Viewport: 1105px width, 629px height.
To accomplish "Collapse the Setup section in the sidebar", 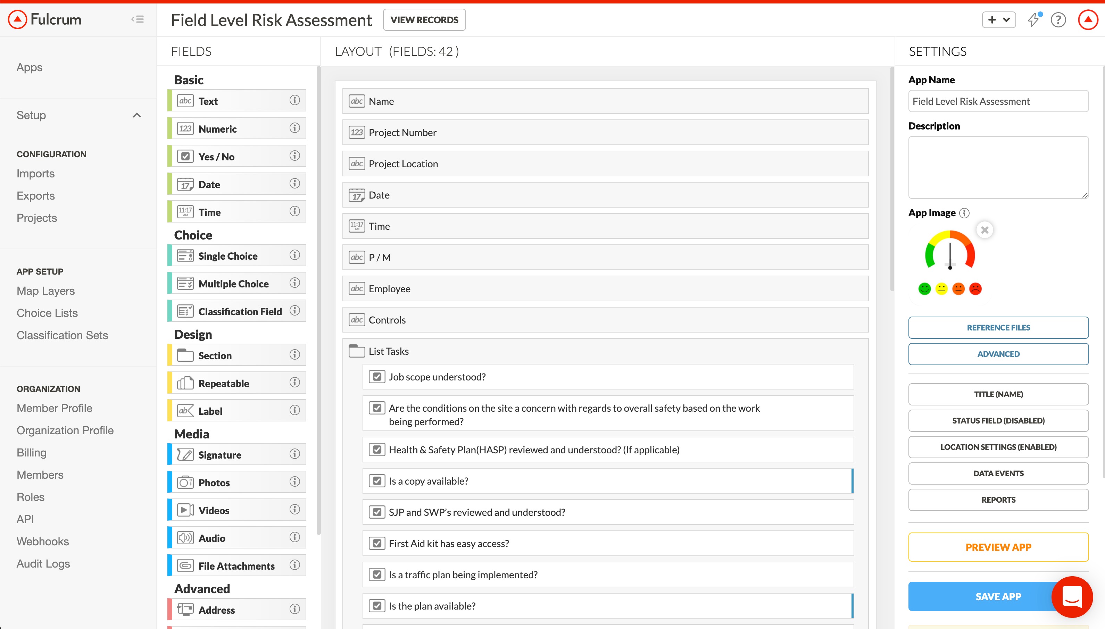I will (x=136, y=115).
